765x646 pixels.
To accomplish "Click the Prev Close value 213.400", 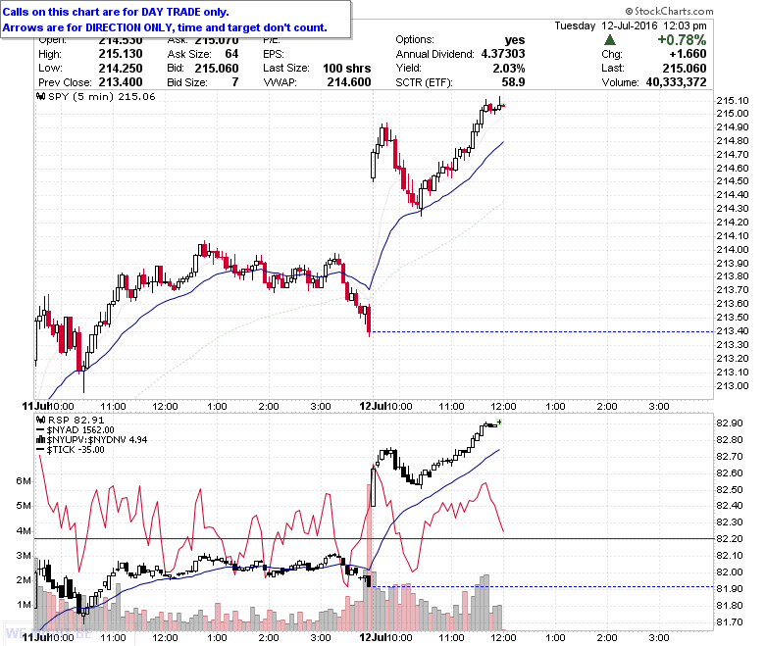I will tap(121, 82).
